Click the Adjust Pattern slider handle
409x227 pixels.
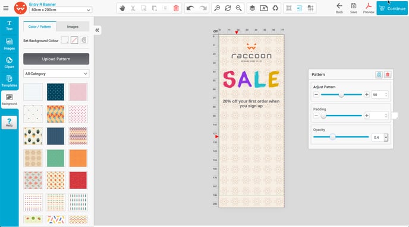[x=341, y=95]
